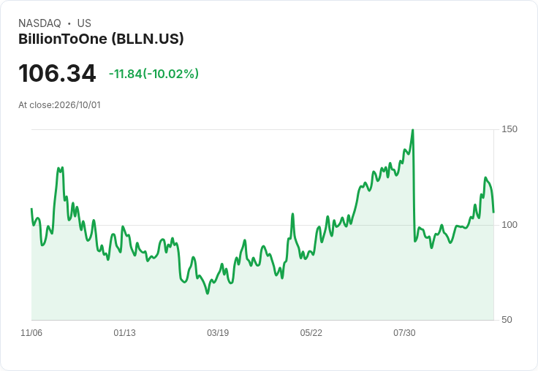Click the 11/06 date axis label
The image size is (538, 371).
tap(31, 333)
